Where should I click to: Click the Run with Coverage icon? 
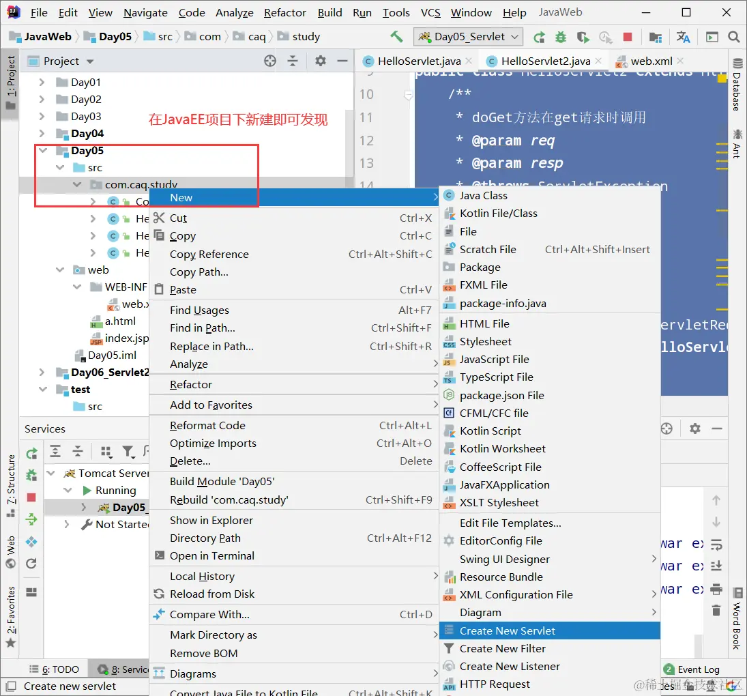[583, 37]
